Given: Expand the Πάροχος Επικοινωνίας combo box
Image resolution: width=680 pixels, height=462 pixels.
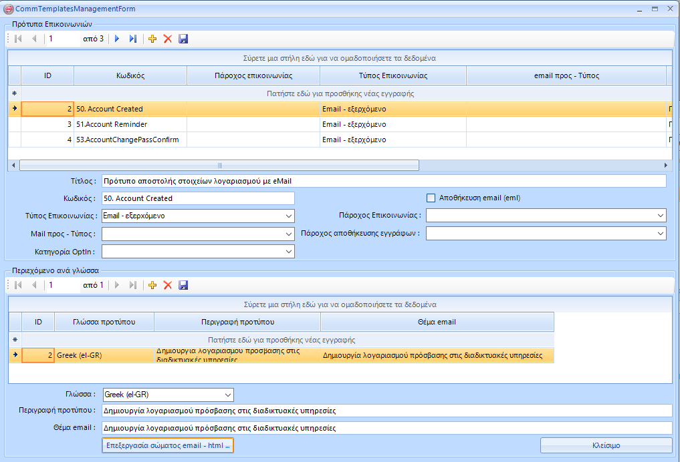Looking at the screenshot, I should pos(661,216).
